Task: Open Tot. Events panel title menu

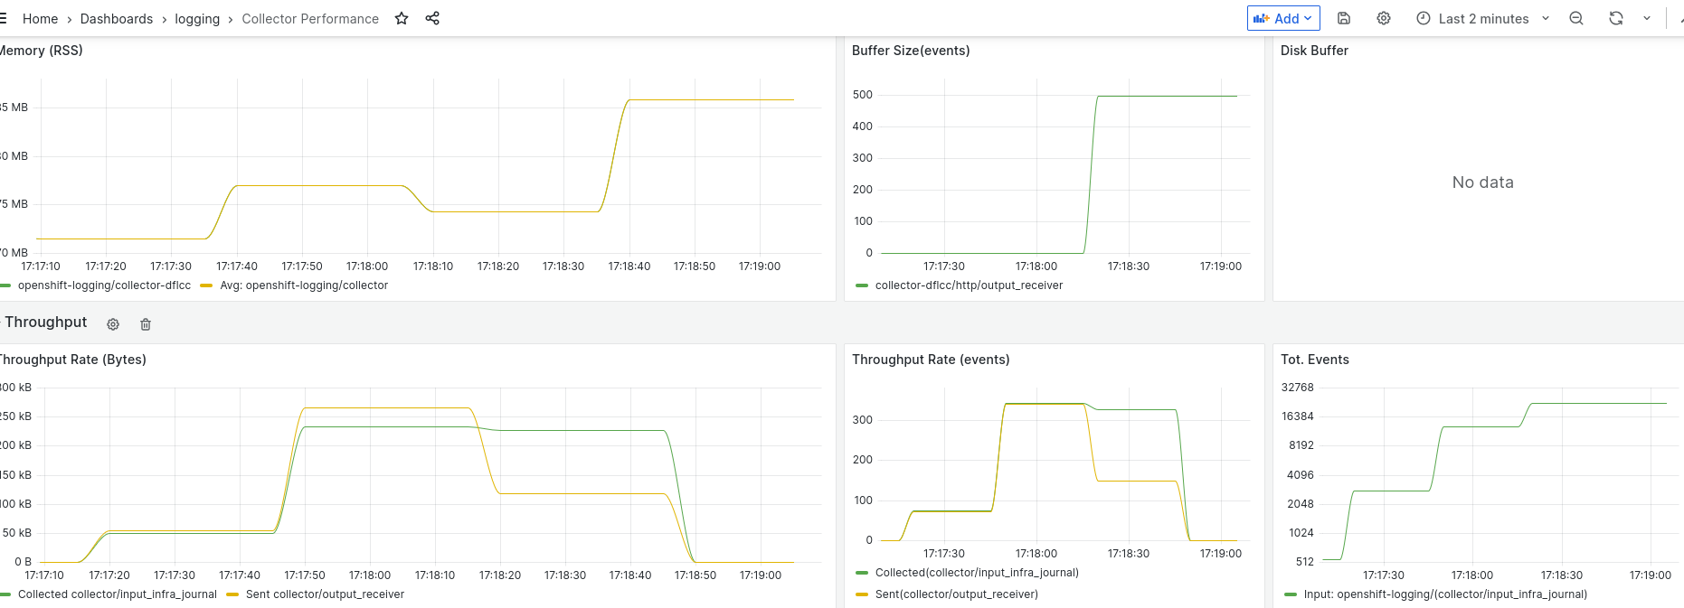Action: pos(1315,360)
